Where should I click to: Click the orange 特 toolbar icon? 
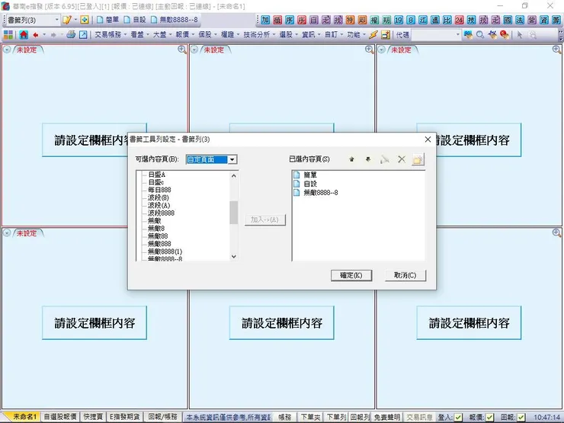[x=350, y=20]
